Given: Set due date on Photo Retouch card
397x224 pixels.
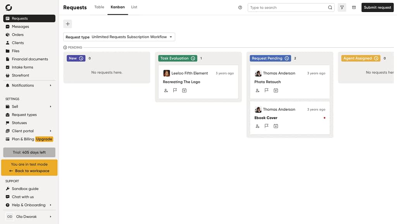Looking at the screenshot, I should pyautogui.click(x=276, y=90).
